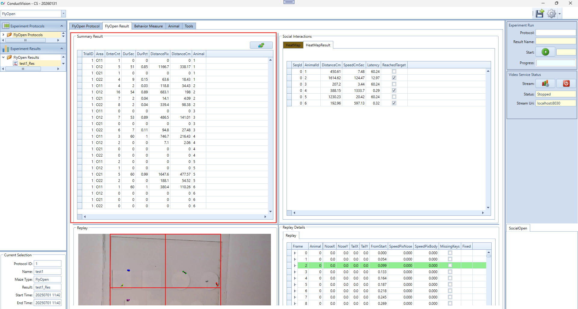The width and height of the screenshot is (578, 309).
Task: Click the Experiment Results panel icon
Action: coord(6,49)
